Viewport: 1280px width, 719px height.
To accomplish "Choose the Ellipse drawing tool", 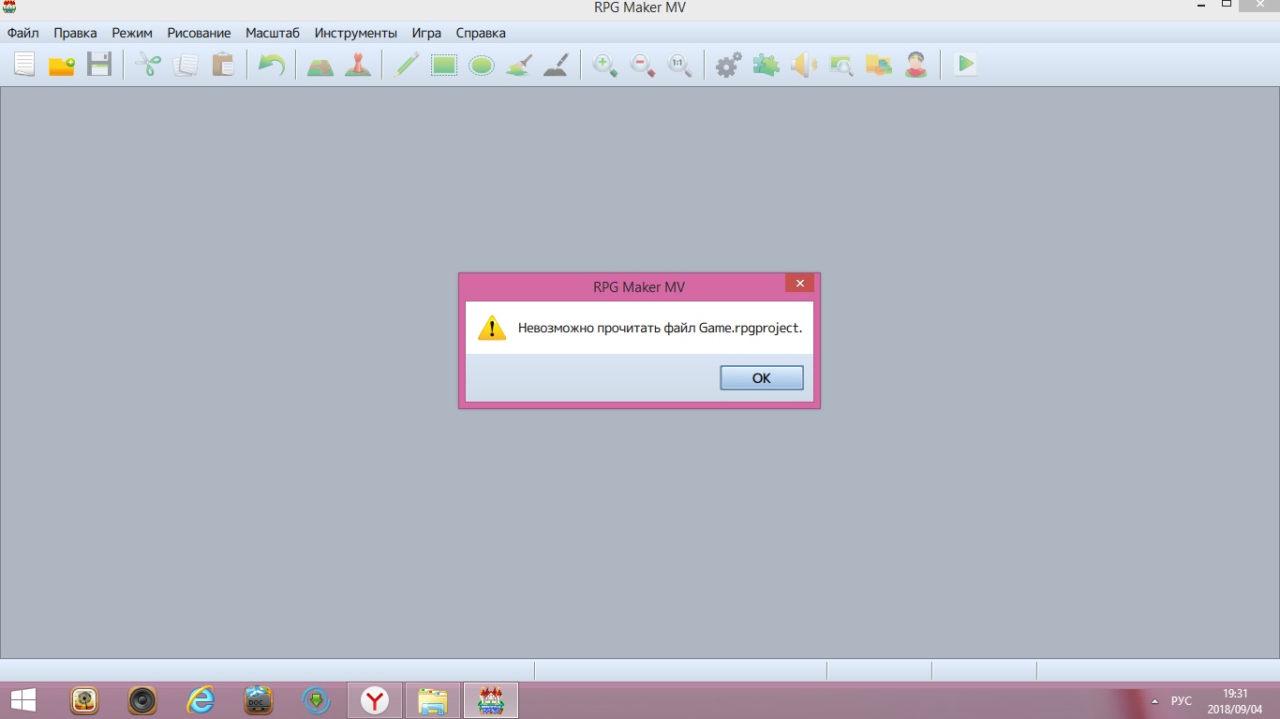I will tap(482, 65).
